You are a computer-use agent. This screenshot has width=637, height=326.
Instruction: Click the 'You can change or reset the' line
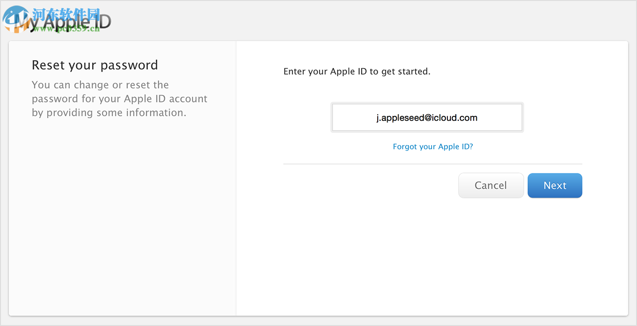[100, 85]
